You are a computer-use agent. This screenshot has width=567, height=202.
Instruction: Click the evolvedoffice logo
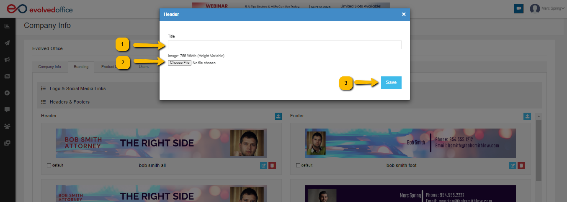coord(39,9)
